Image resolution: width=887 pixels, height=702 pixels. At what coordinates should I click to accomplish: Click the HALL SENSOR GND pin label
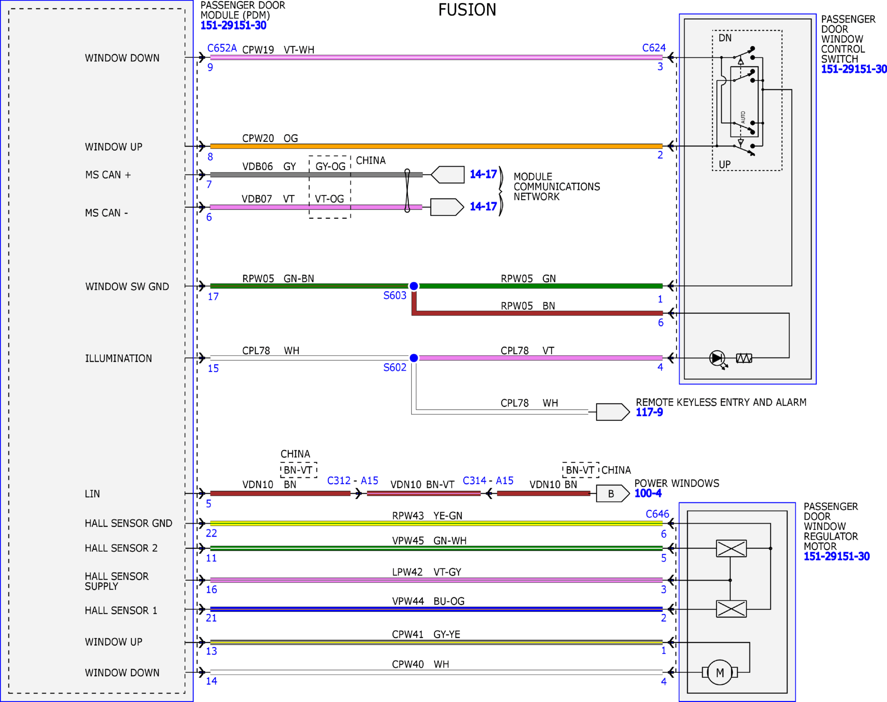128,523
